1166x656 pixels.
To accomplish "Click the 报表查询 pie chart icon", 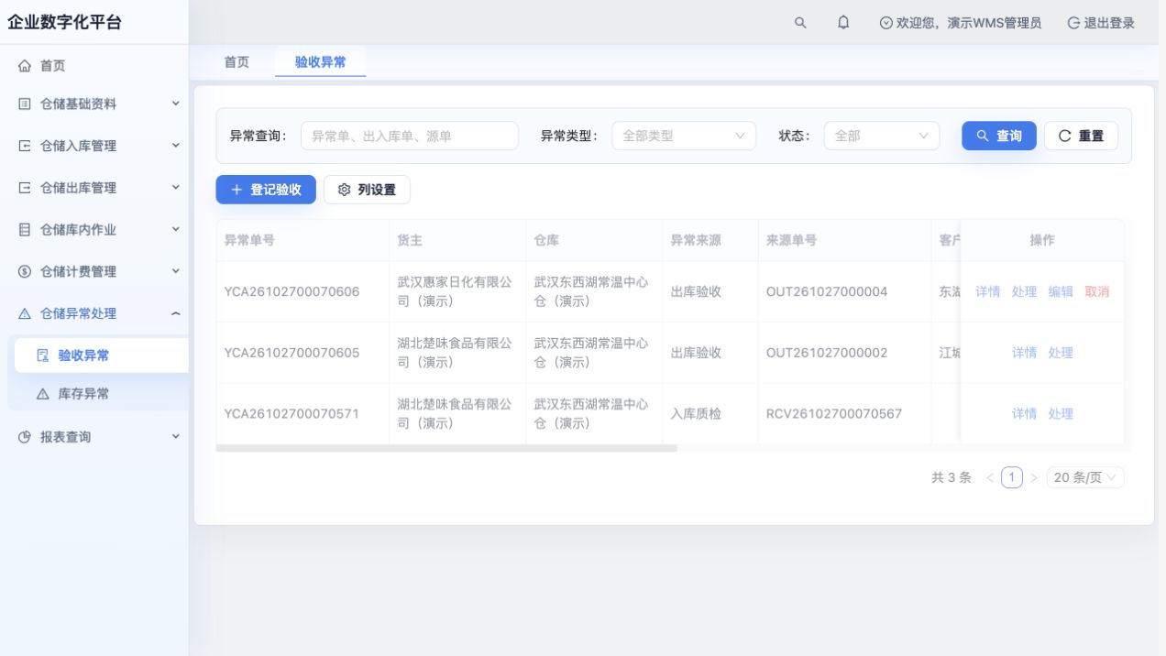I will point(25,437).
